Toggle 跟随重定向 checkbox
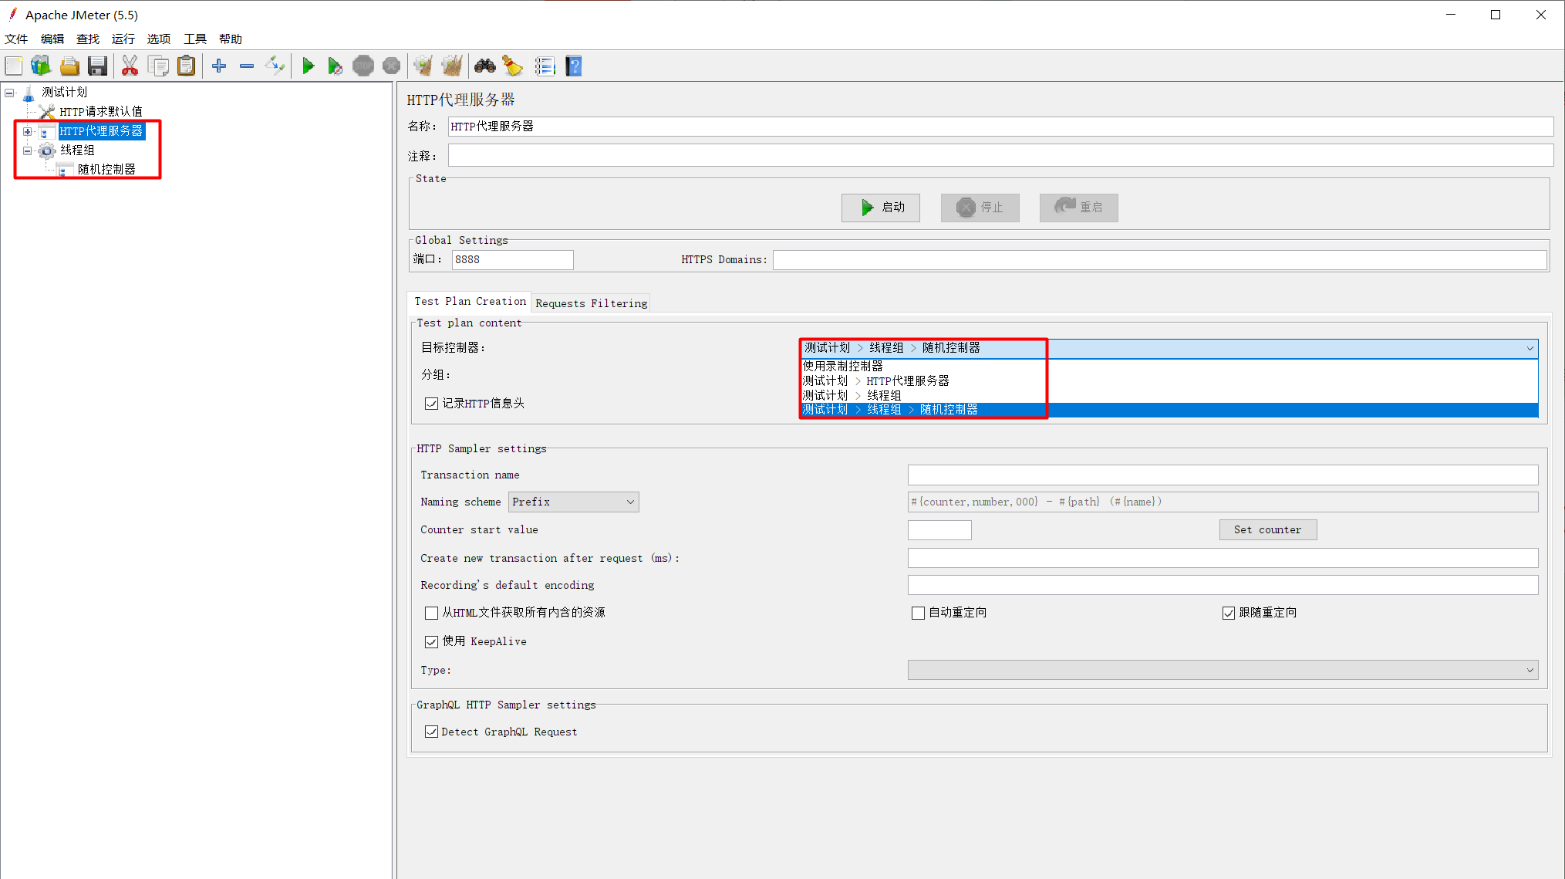The width and height of the screenshot is (1565, 879). pyautogui.click(x=1229, y=613)
